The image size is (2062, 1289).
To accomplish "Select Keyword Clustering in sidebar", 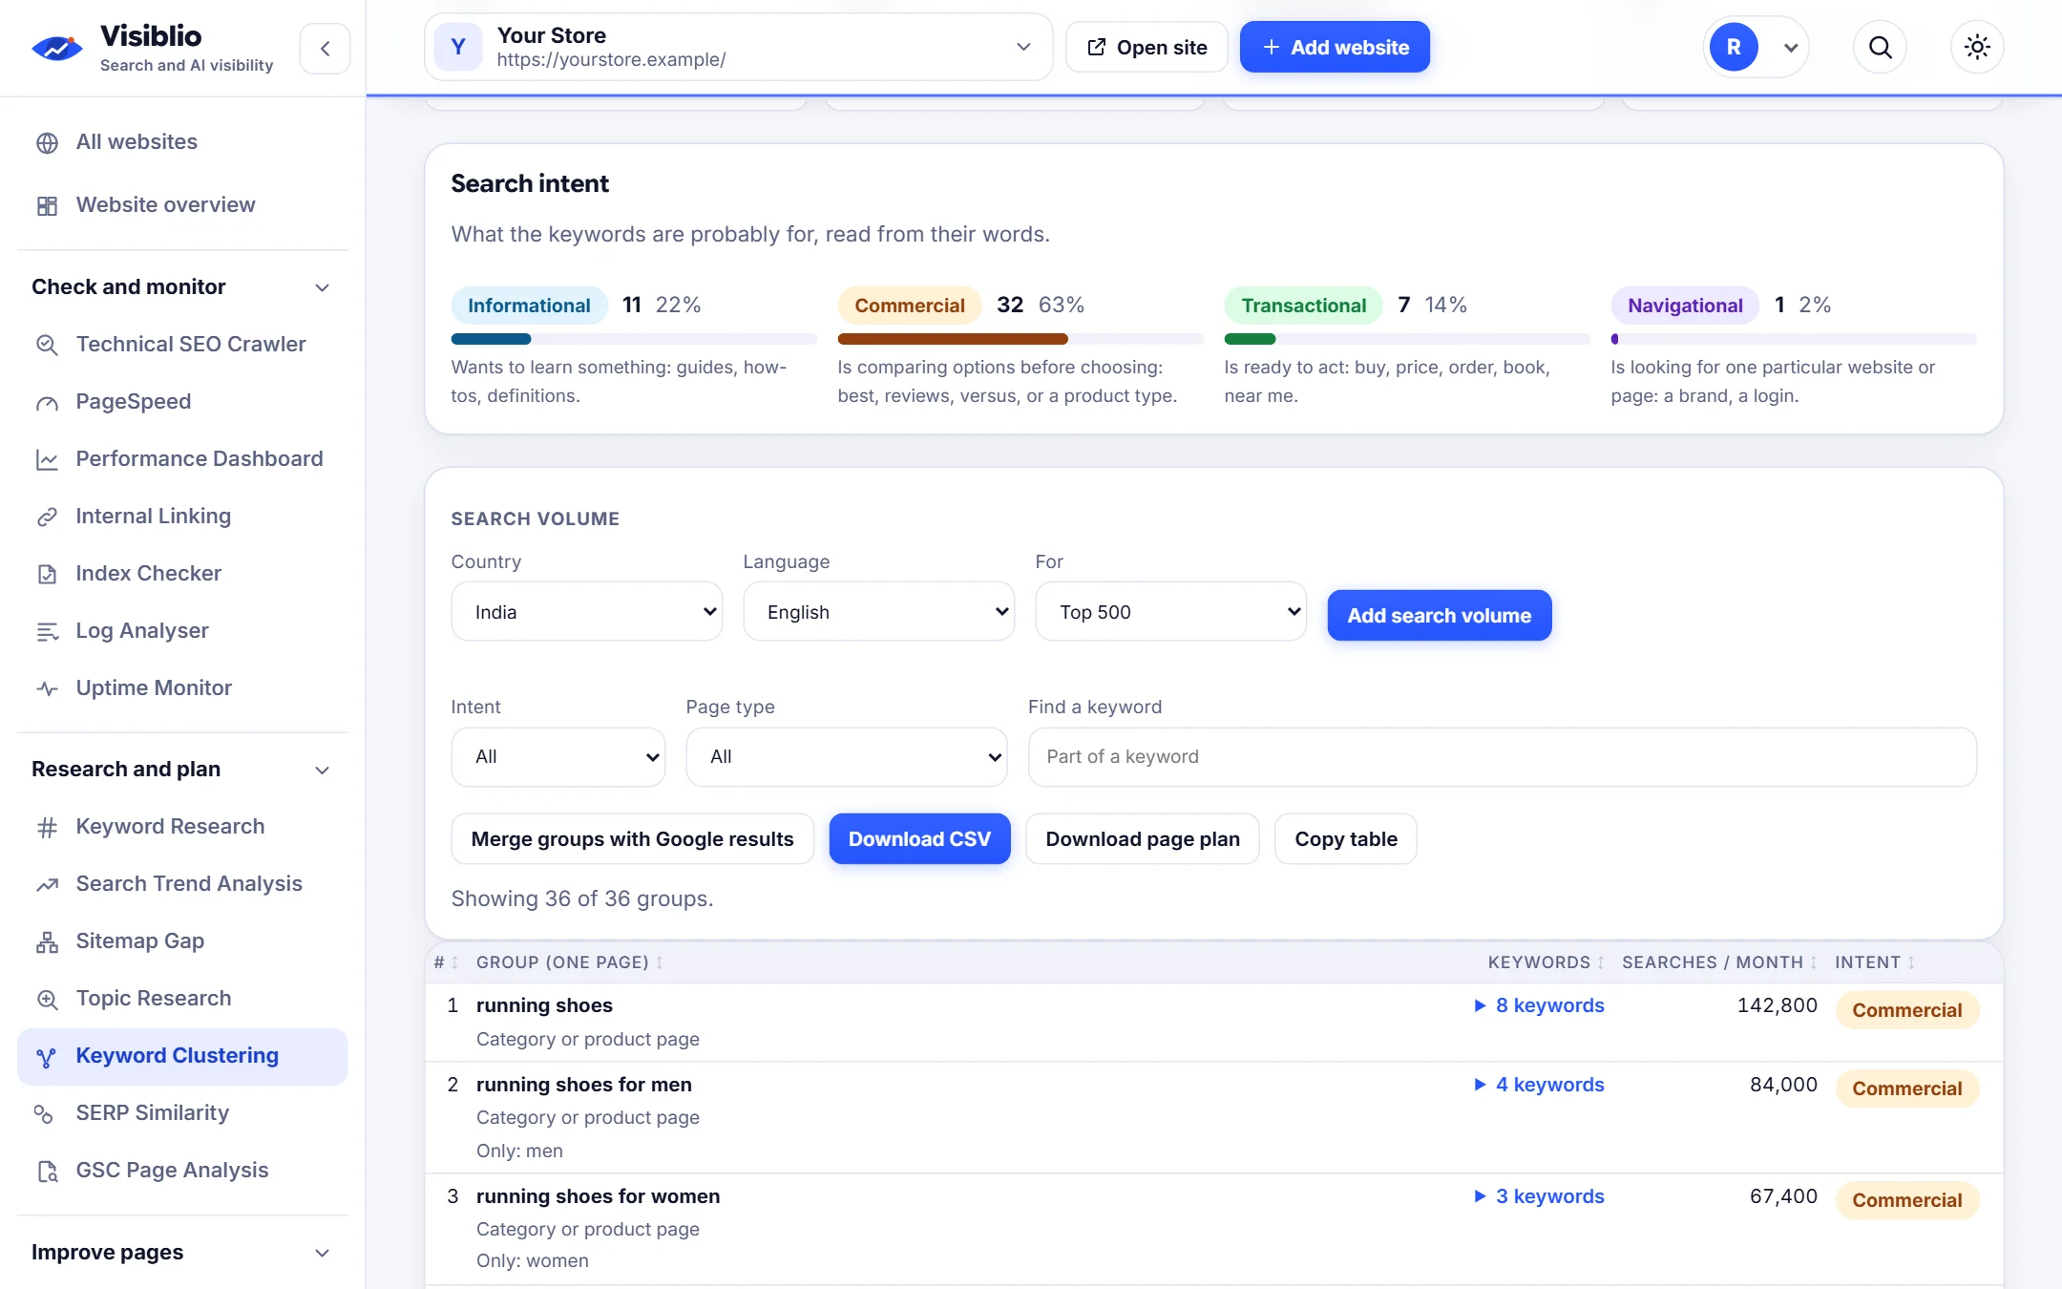I will (182, 1056).
